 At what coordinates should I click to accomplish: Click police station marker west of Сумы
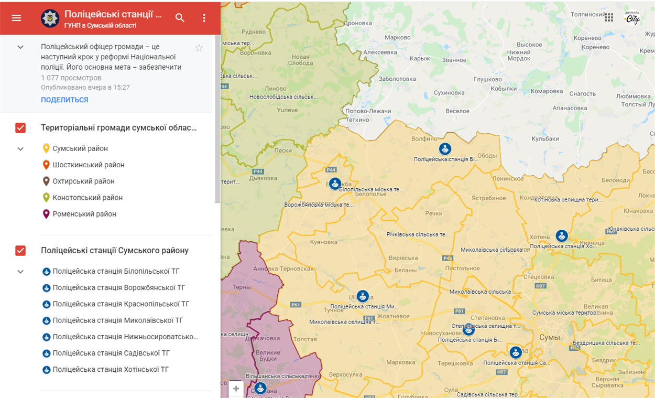point(516,352)
